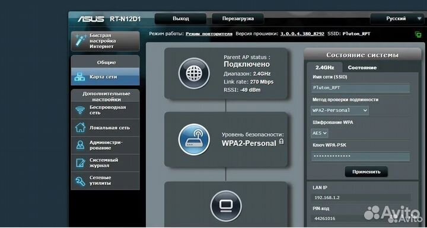Open the AES encryption dropdown
Screen dimensions: 427x228
click(320, 133)
